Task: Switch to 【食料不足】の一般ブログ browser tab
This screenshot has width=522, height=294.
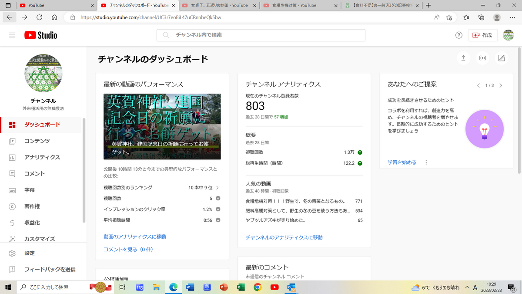Action: (381, 5)
